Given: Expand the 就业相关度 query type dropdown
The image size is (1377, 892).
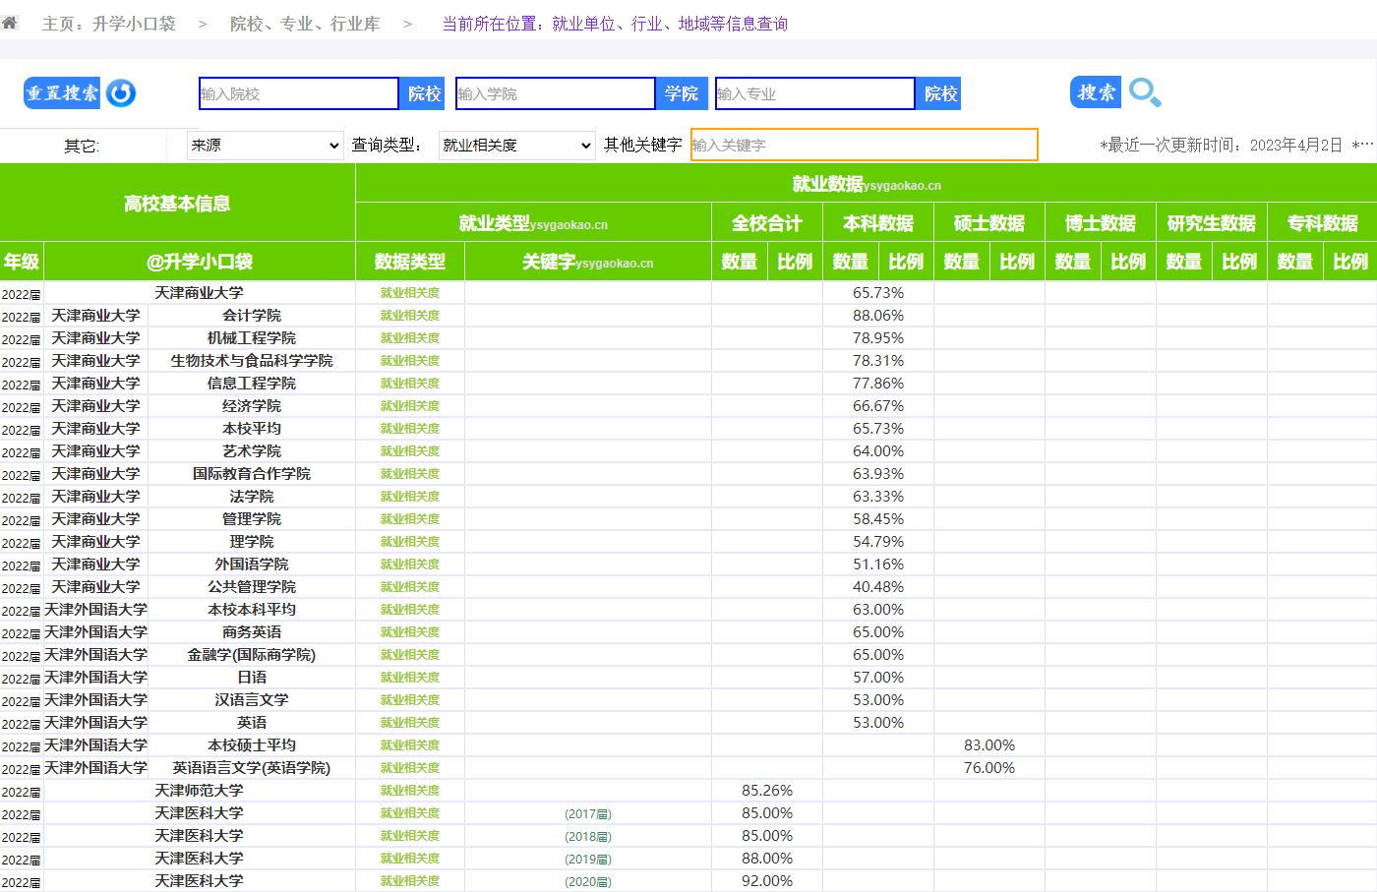Looking at the screenshot, I should tap(517, 146).
